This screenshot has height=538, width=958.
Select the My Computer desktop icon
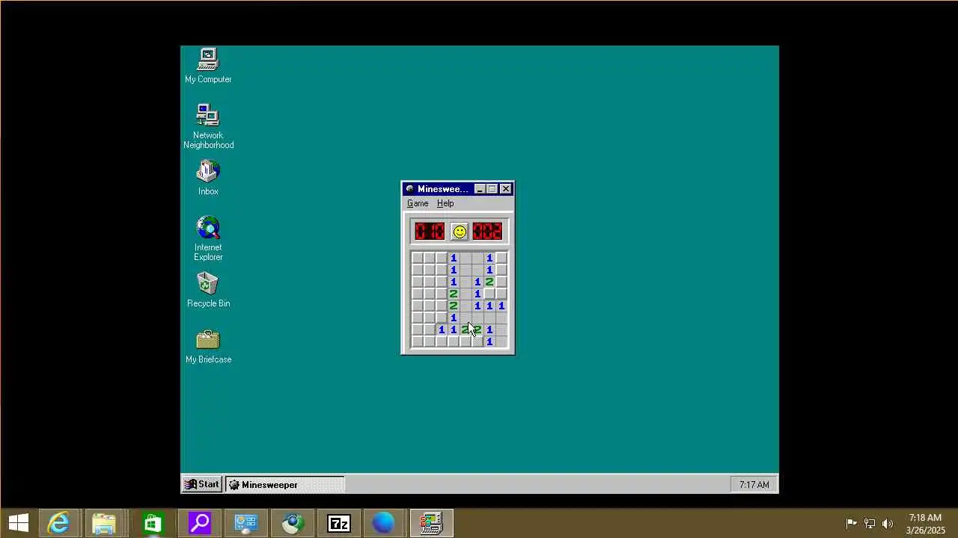tap(208, 67)
